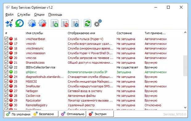Image resolution: width=191 pixels, height=121 pixels.
Task: Toggle checkbox for Netlogon row
Action: [6, 91]
